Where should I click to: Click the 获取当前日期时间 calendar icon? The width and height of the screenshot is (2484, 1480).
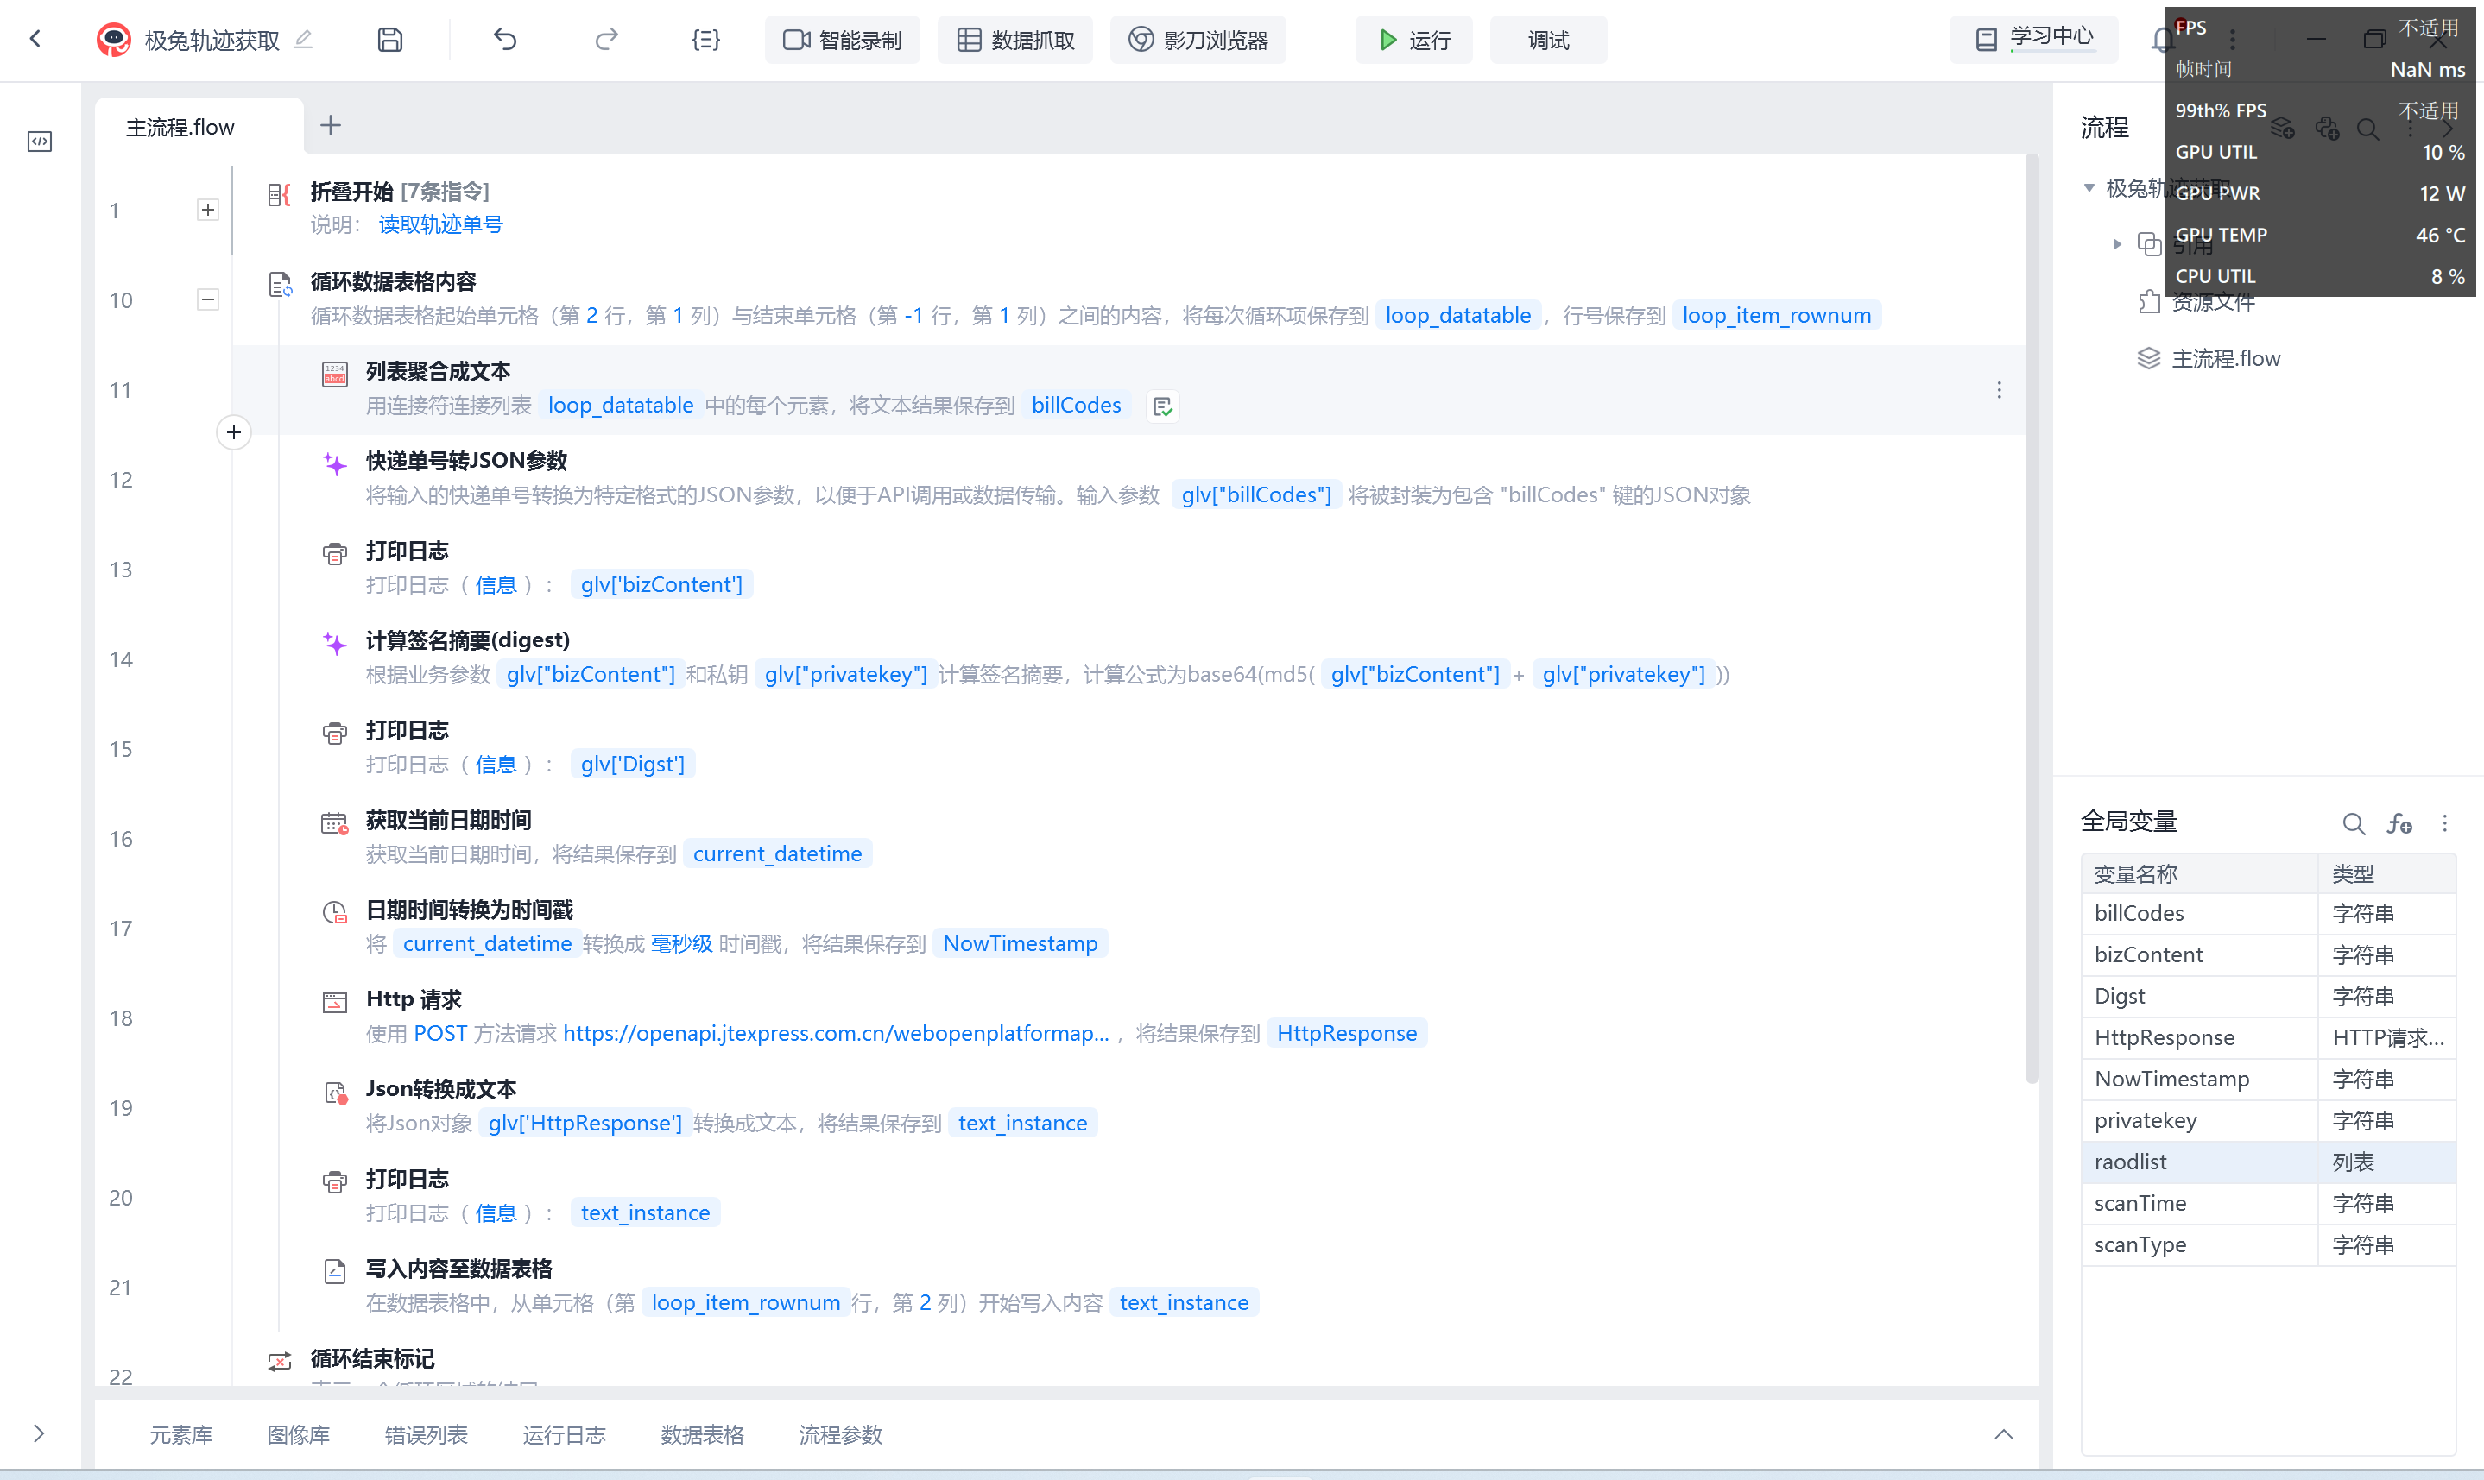(335, 822)
